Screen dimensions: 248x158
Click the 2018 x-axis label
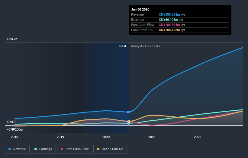(x=14, y=137)
